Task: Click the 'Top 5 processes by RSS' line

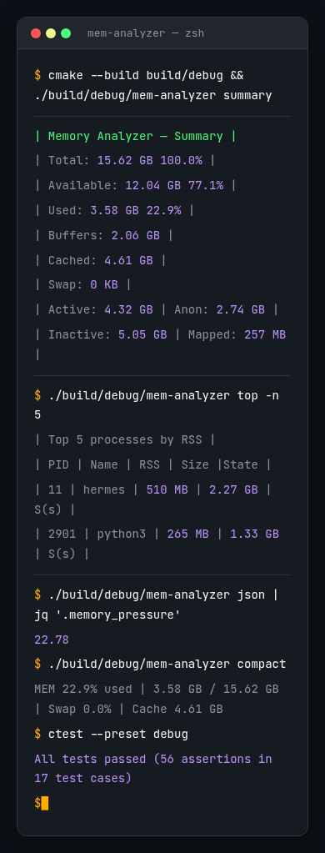Action: pyautogui.click(x=125, y=439)
